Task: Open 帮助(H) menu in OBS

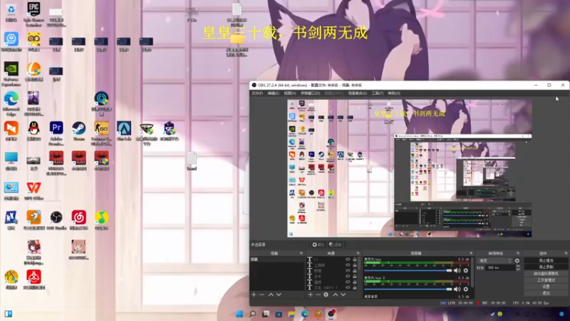Action: pyautogui.click(x=394, y=93)
